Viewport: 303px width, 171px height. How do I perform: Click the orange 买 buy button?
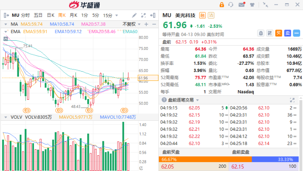[x=278, y=33]
